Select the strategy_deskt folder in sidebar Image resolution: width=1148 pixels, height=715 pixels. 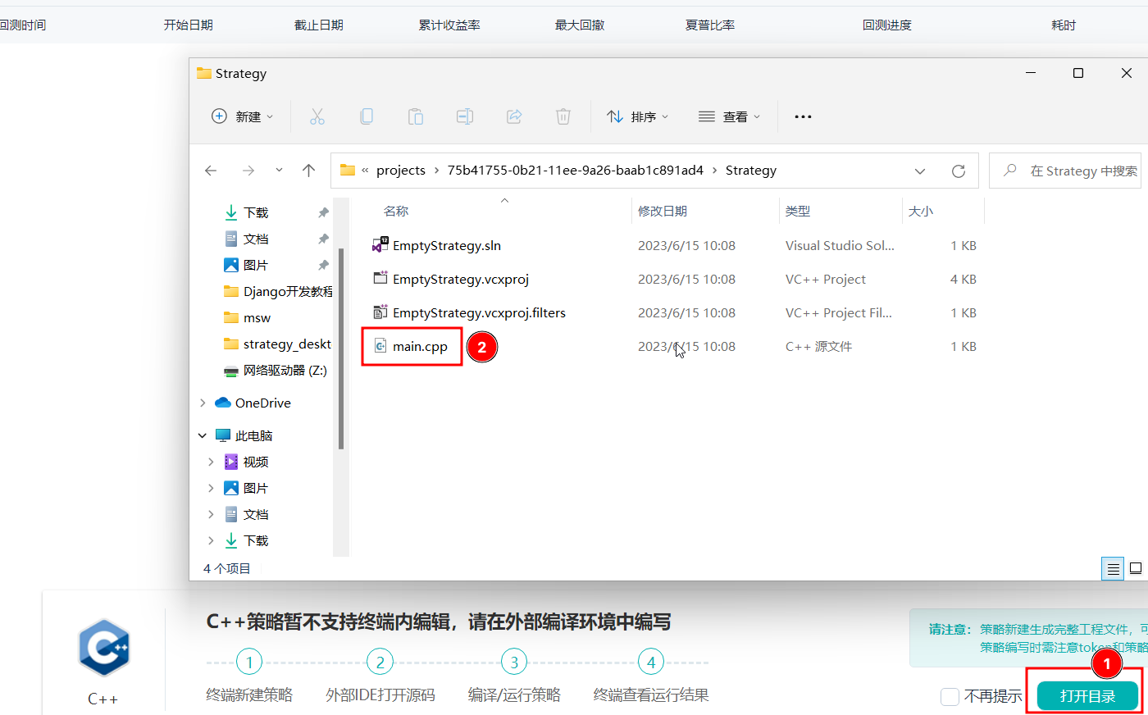278,344
